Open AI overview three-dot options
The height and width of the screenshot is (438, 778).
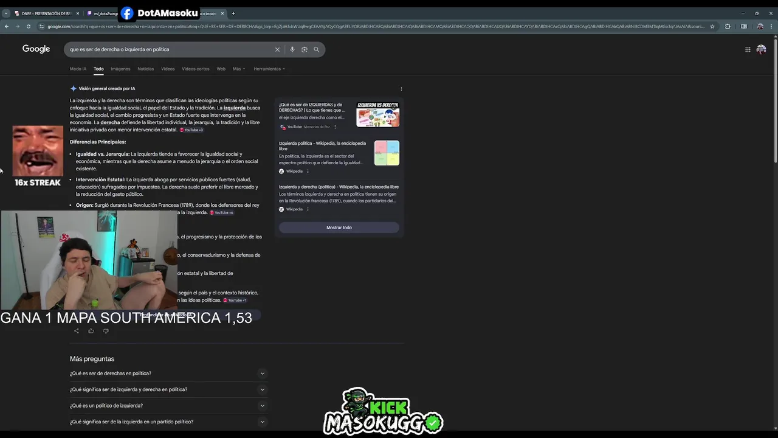(401, 89)
